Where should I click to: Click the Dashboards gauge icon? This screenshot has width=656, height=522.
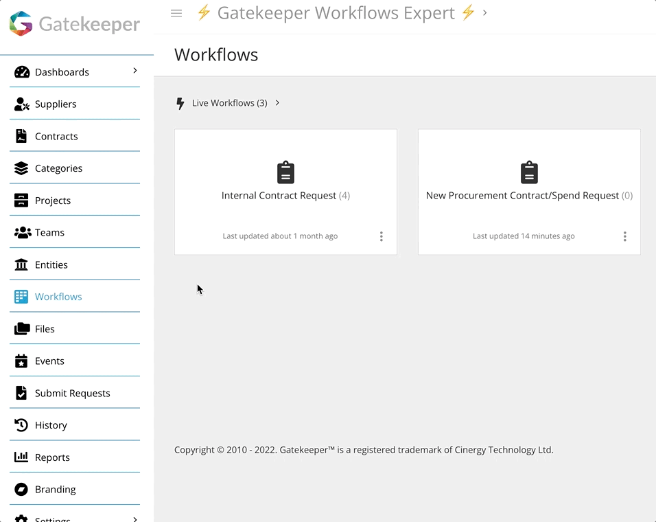22,72
